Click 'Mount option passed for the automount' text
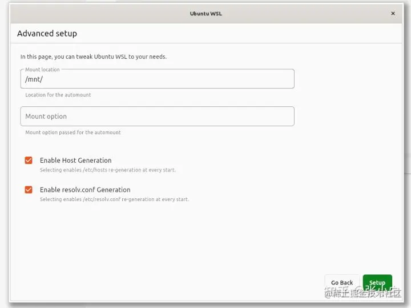 point(73,133)
